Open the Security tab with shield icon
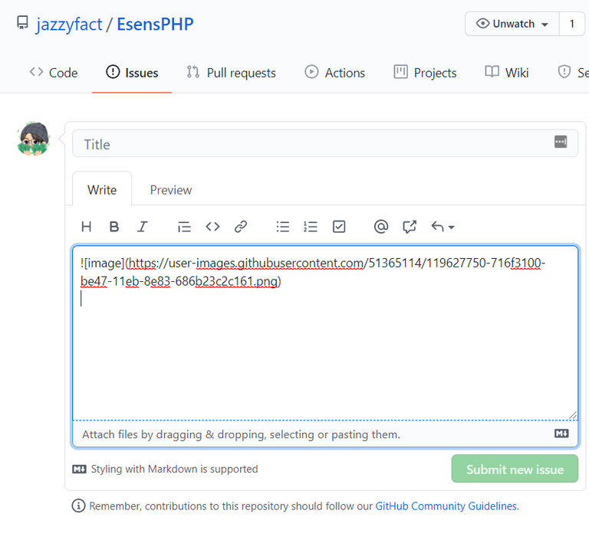This screenshot has width=589, height=540. click(x=573, y=73)
